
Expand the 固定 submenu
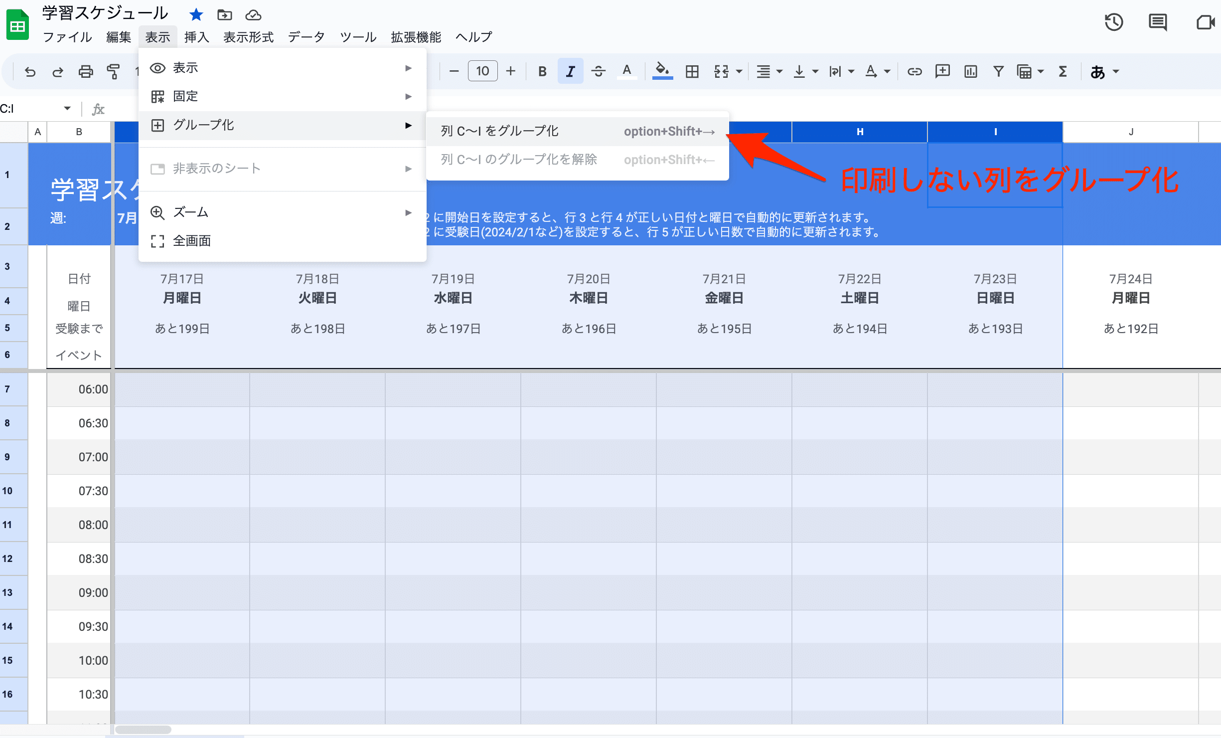click(x=282, y=96)
